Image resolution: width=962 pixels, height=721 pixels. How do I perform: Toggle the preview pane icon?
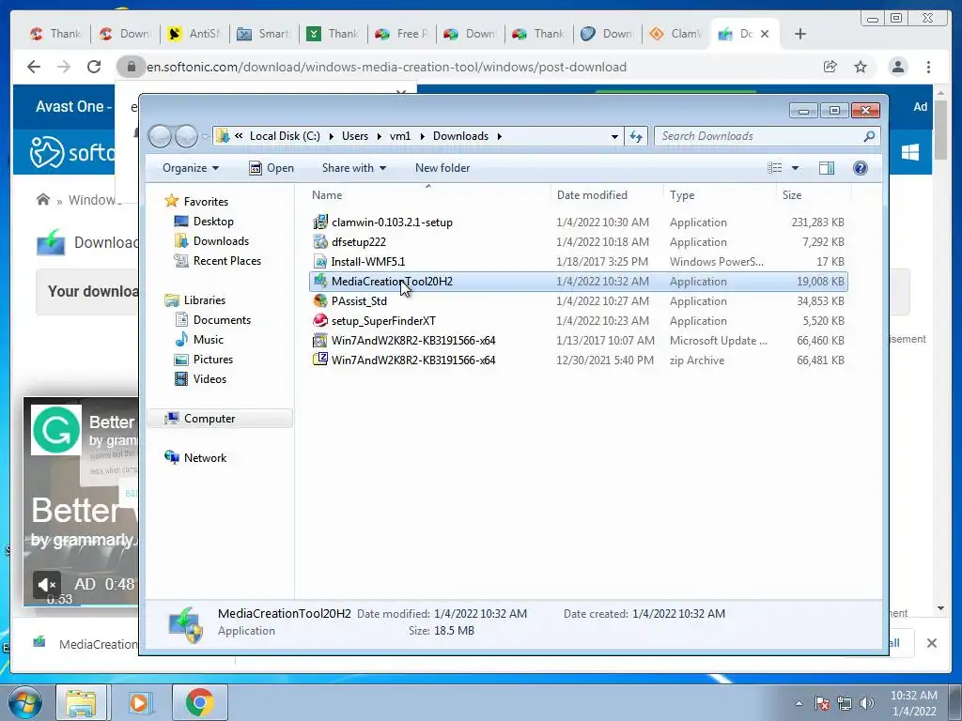coord(827,168)
